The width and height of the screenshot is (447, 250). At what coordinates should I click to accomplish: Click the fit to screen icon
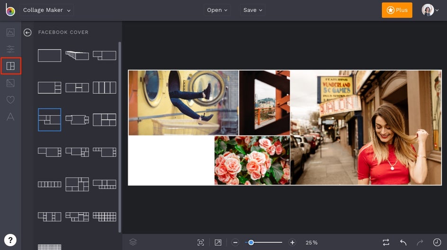pos(201,242)
